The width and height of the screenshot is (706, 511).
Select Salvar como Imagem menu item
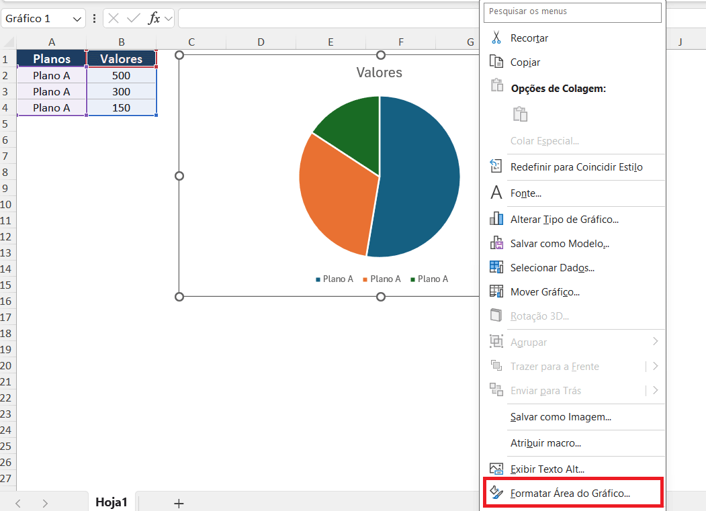click(x=560, y=417)
